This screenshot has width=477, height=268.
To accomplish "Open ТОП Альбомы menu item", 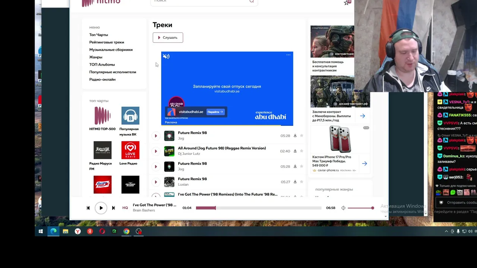I will point(102,64).
